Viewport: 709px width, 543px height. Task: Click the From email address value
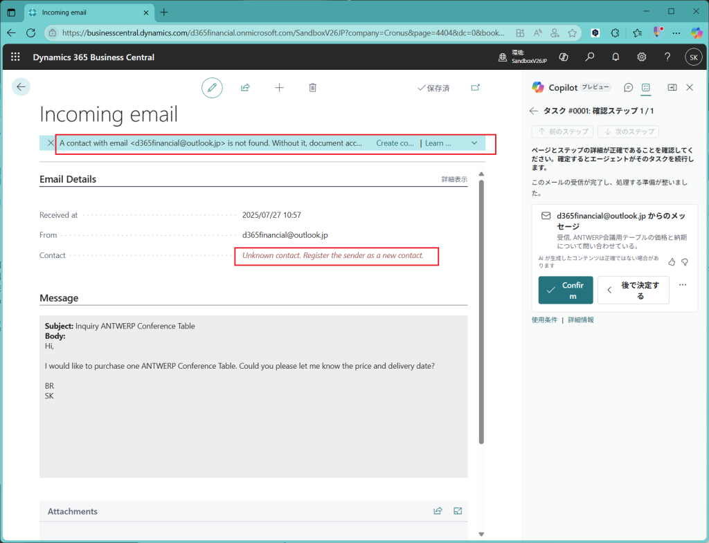point(285,235)
